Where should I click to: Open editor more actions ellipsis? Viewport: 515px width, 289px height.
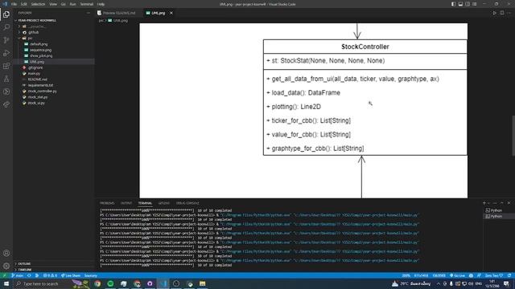tap(509, 13)
